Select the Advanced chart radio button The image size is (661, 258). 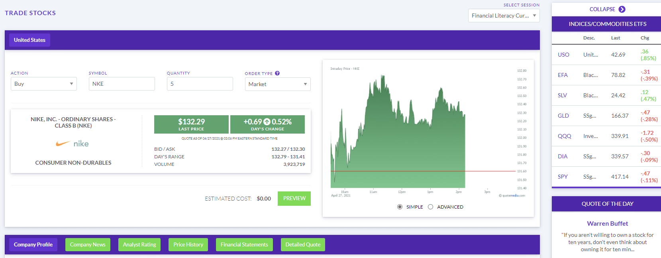pyautogui.click(x=430, y=207)
